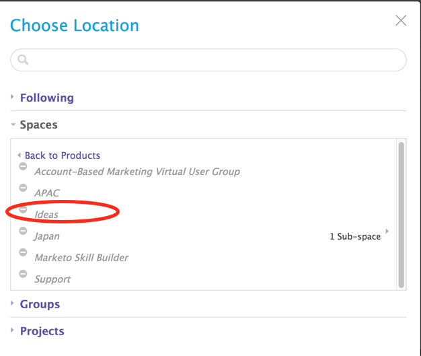Choose the Marketo Skill Builder space
Image resolution: width=421 pixels, height=356 pixels.
pyautogui.click(x=81, y=258)
